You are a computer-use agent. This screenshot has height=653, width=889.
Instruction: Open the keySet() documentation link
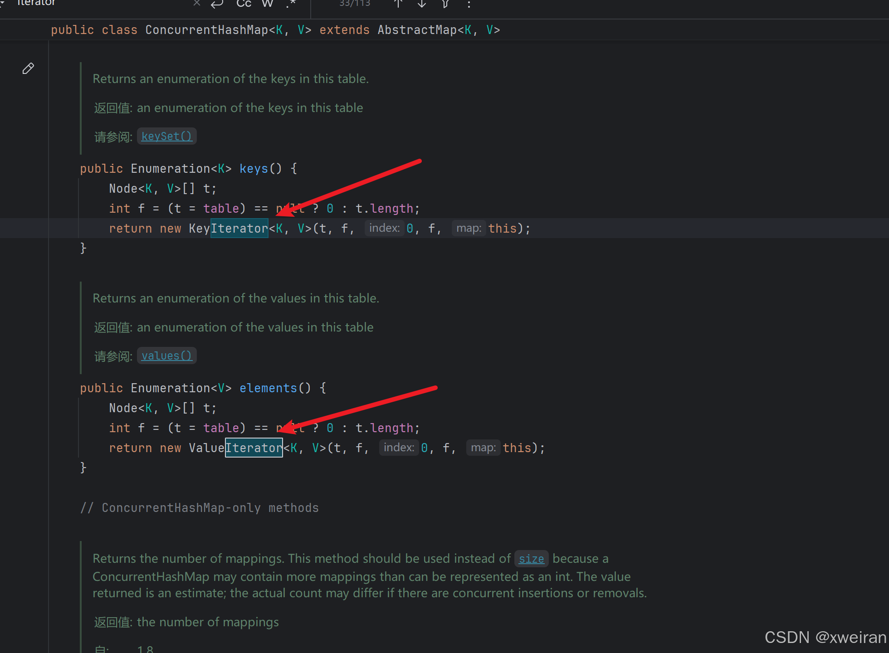click(166, 136)
